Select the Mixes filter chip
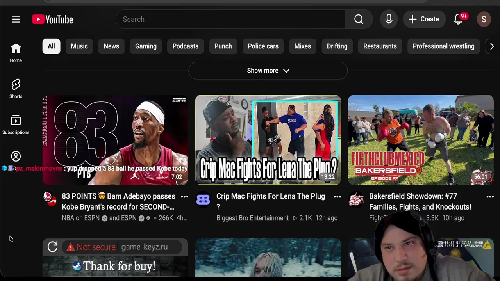 (x=303, y=46)
